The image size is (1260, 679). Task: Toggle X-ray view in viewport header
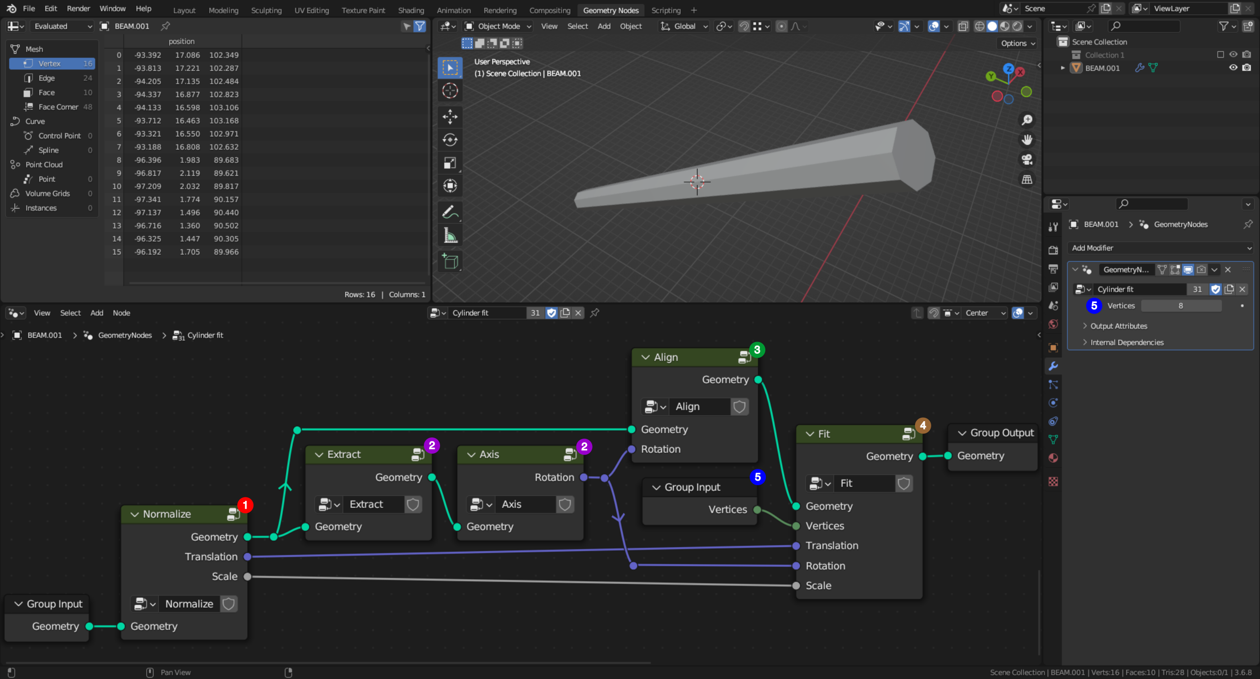[963, 26]
